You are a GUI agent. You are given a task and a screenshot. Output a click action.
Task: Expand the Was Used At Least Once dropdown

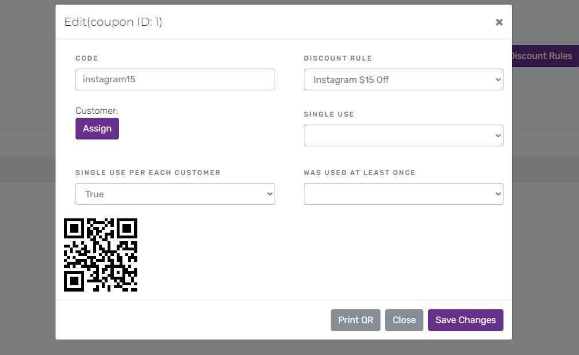(403, 194)
